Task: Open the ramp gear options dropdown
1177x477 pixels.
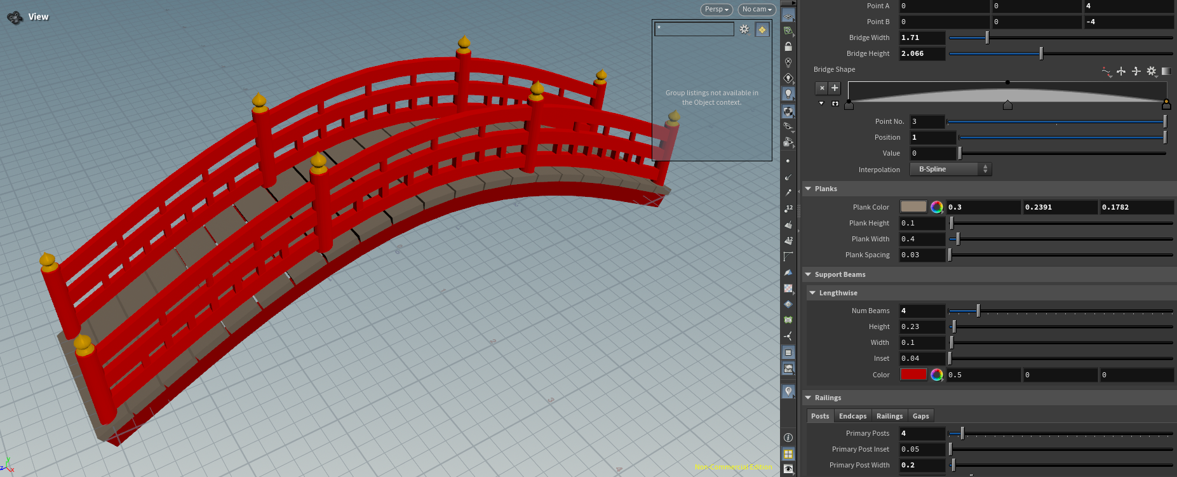Action: (x=1152, y=72)
